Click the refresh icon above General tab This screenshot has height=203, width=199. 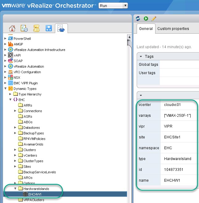tap(138, 19)
